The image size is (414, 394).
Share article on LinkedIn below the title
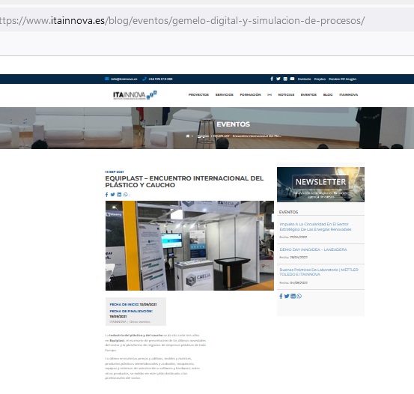point(119,195)
